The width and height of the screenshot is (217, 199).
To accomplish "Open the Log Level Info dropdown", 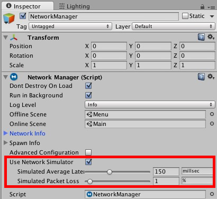I will click(150, 105).
